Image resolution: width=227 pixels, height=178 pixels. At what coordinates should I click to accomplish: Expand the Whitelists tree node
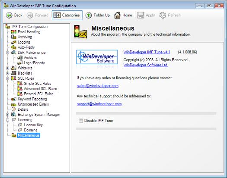tap(8, 68)
